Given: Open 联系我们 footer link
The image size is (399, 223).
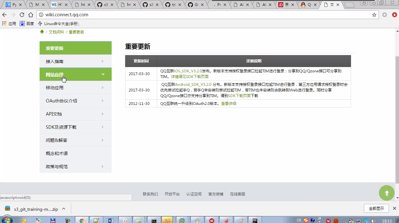Looking at the screenshot, I should click(151, 194).
